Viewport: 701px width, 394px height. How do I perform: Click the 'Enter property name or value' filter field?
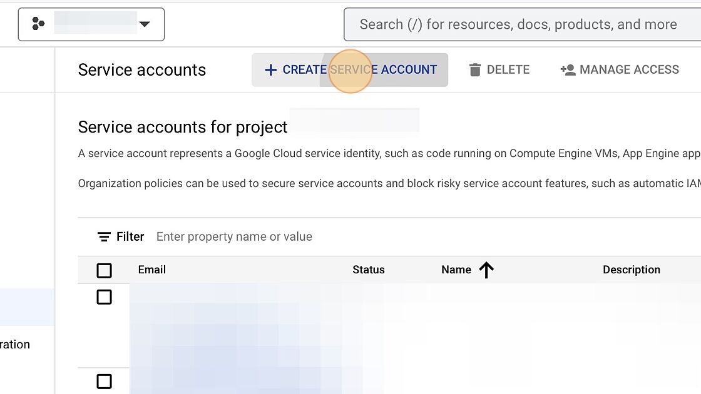tap(233, 236)
